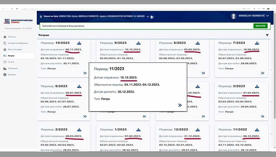The height and width of the screenshot is (157, 276).
Task: Click the user avatar icon
Action: pyautogui.click(x=234, y=16)
